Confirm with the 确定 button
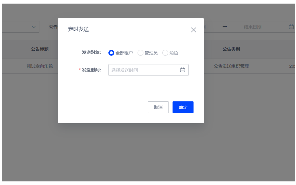The width and height of the screenshot is (296, 185). click(183, 107)
